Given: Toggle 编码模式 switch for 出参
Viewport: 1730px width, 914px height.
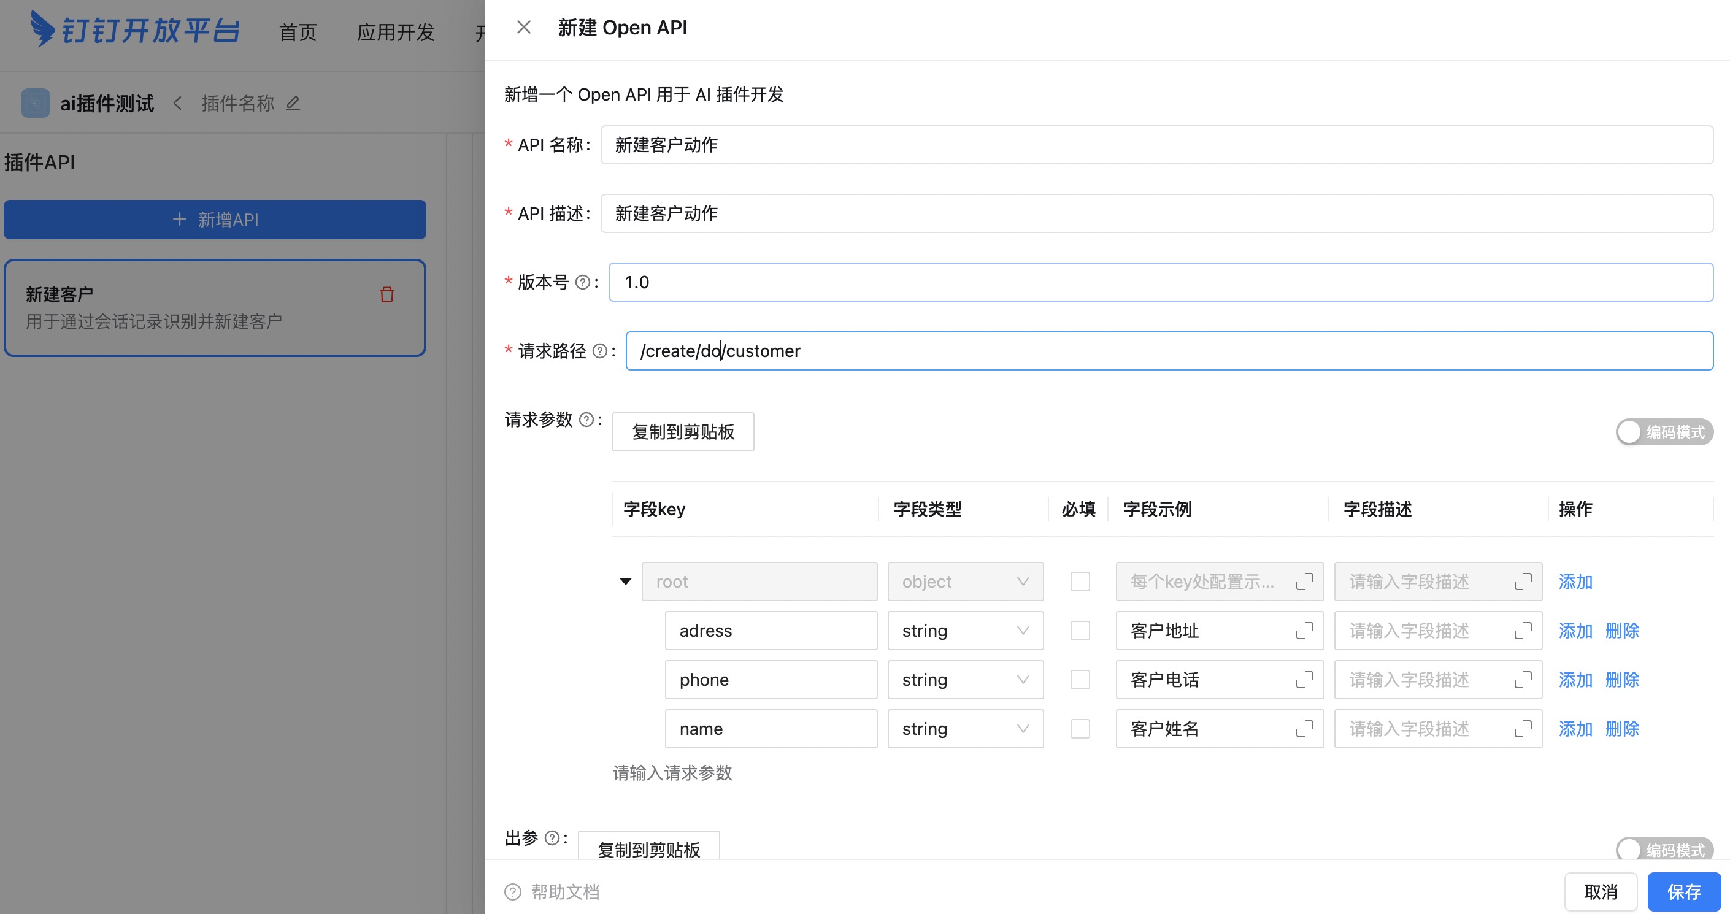Looking at the screenshot, I should (x=1664, y=849).
